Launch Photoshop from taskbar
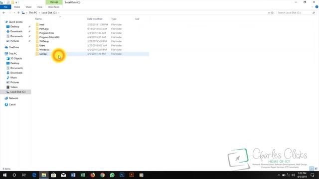Image resolution: width=319 pixels, height=179 pixels. (122, 175)
